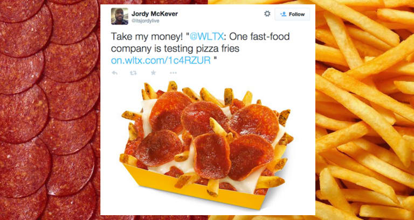Click the "company is testing pizza fries" text line
The width and height of the screenshot is (414, 220).
point(175,49)
